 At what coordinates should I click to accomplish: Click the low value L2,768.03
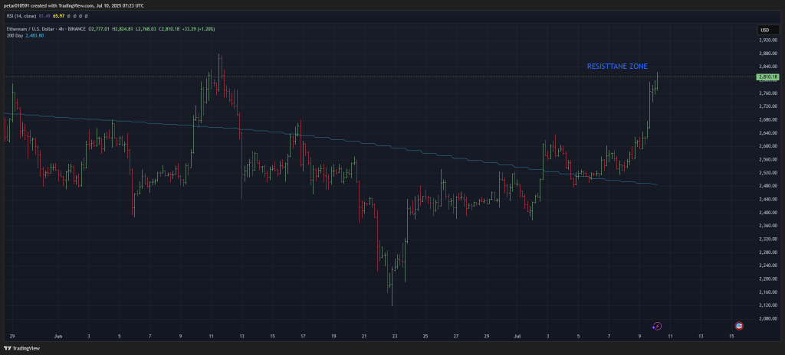(146, 29)
